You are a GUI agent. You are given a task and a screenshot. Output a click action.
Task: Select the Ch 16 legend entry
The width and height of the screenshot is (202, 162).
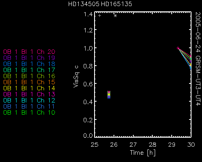click(29, 76)
